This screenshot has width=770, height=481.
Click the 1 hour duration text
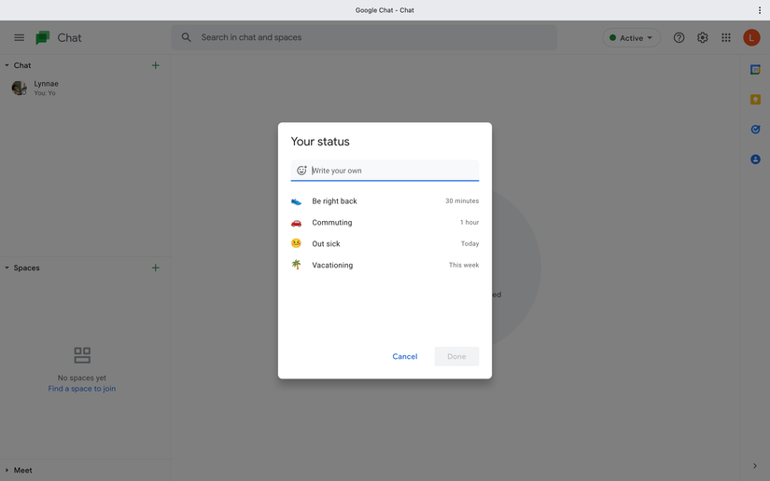pyautogui.click(x=469, y=222)
